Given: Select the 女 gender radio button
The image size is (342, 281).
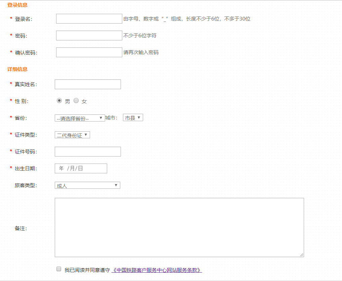Looking at the screenshot, I should coord(76,101).
